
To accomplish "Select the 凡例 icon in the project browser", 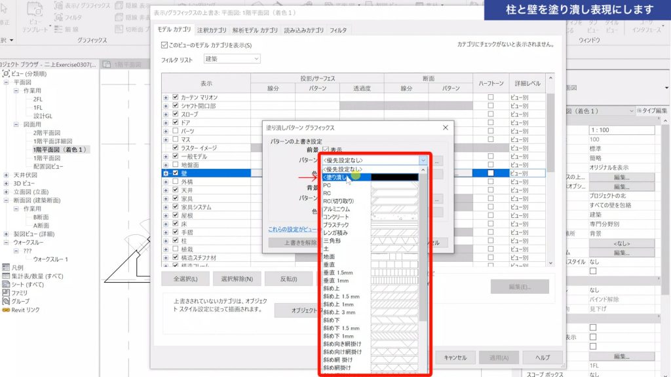I will [5, 267].
